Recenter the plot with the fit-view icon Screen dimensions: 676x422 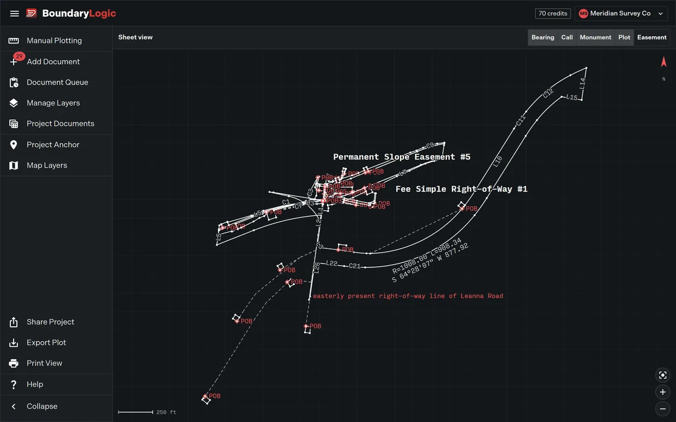(x=663, y=375)
